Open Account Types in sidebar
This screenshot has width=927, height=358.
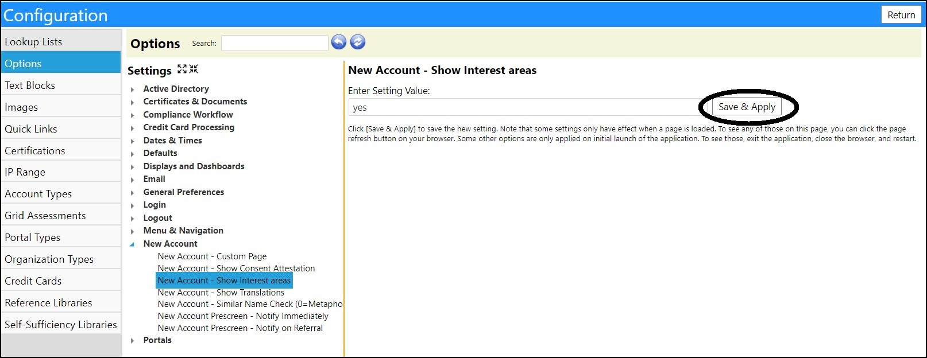click(x=61, y=193)
